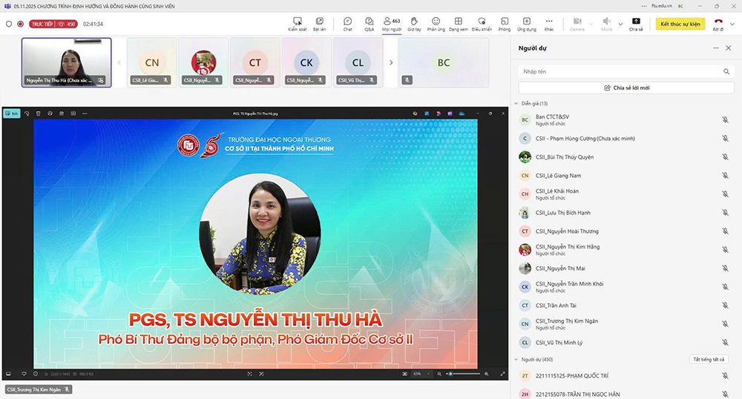Click the Photos filmstrip icon at bottom left
The width and height of the screenshot is (742, 399).
point(8,374)
